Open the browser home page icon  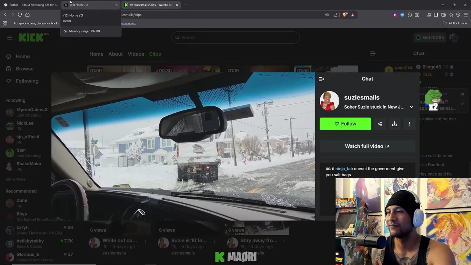[x=27, y=15]
